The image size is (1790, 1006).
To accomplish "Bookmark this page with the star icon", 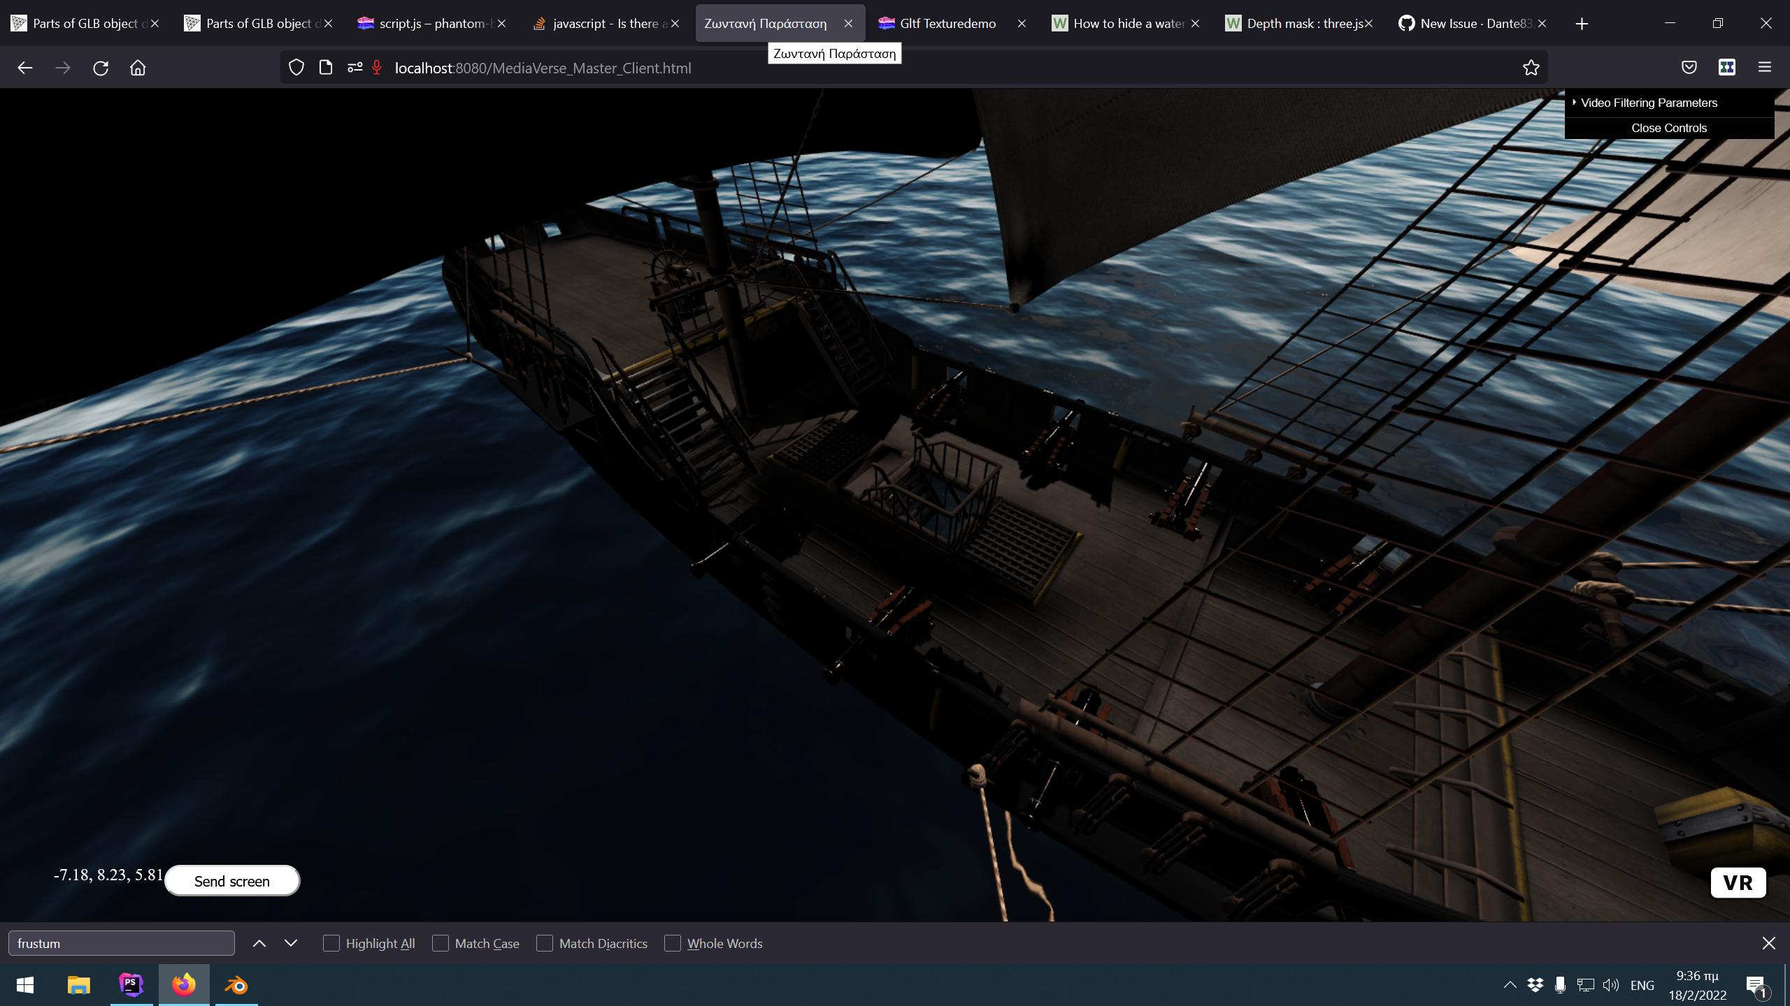I will (x=1531, y=68).
